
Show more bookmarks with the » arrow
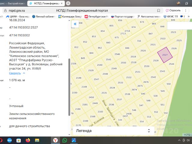pyautogui.click(x=189, y=16)
